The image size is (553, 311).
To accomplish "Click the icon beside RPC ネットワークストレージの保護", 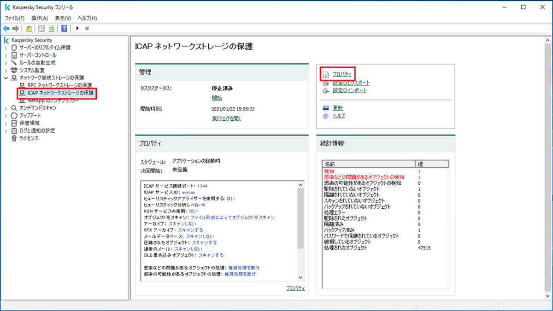I will pos(22,85).
